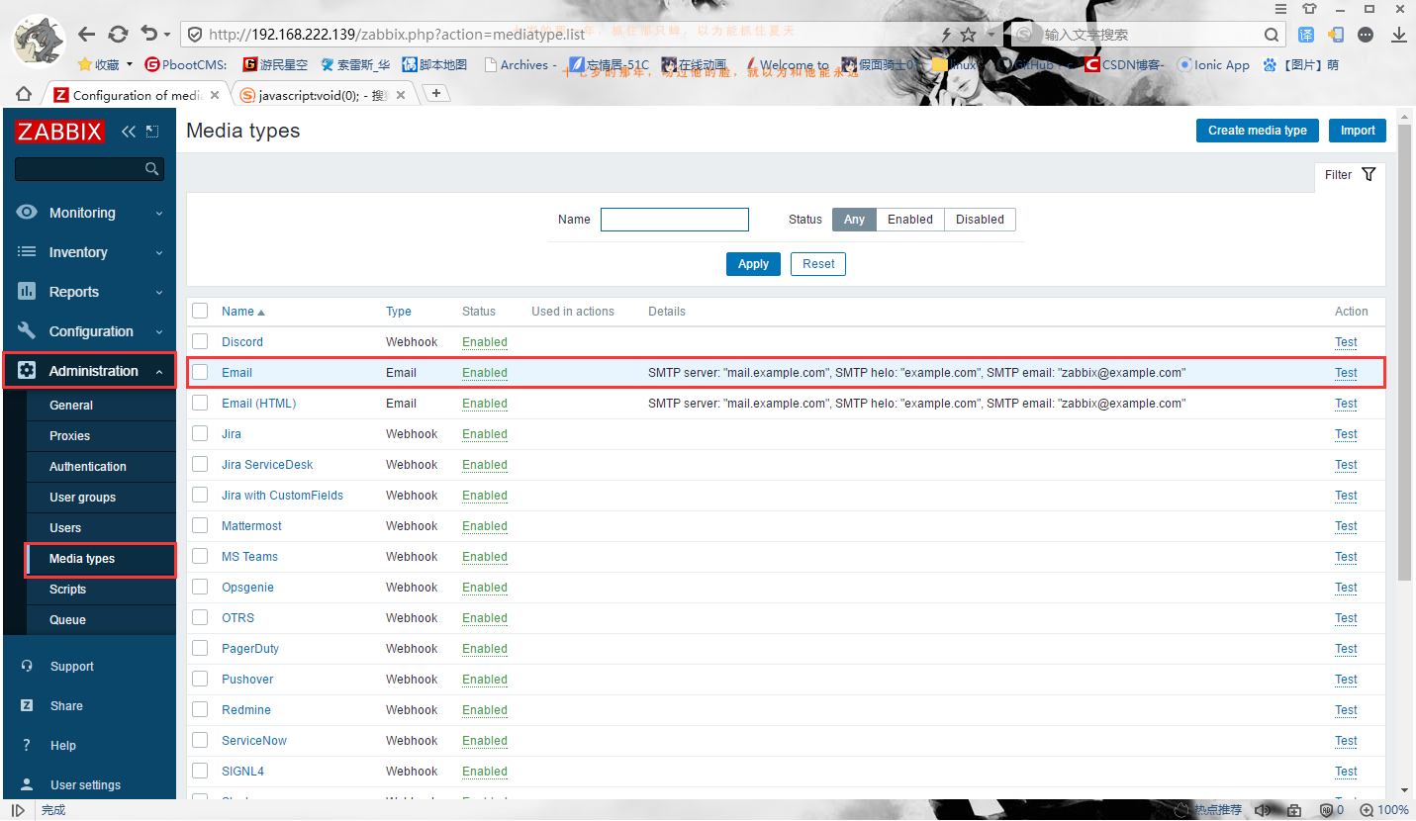
Task: Expand the Reports menu chevron
Action: [x=159, y=293]
